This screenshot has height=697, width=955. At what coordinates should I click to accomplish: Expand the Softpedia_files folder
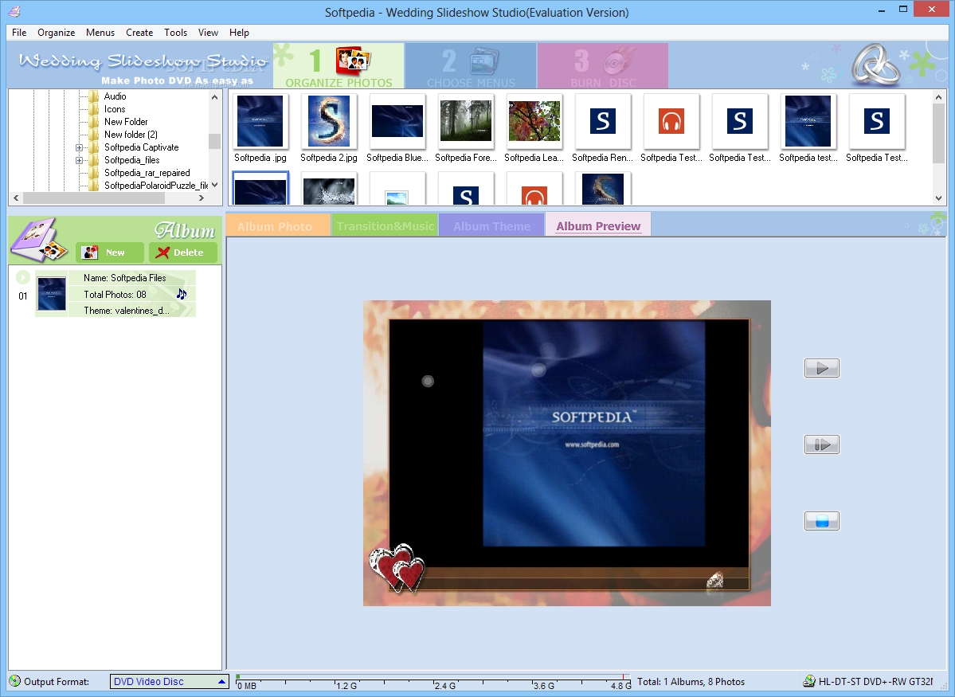point(79,160)
